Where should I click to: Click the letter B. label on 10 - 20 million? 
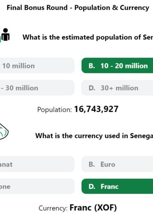pos(92,66)
